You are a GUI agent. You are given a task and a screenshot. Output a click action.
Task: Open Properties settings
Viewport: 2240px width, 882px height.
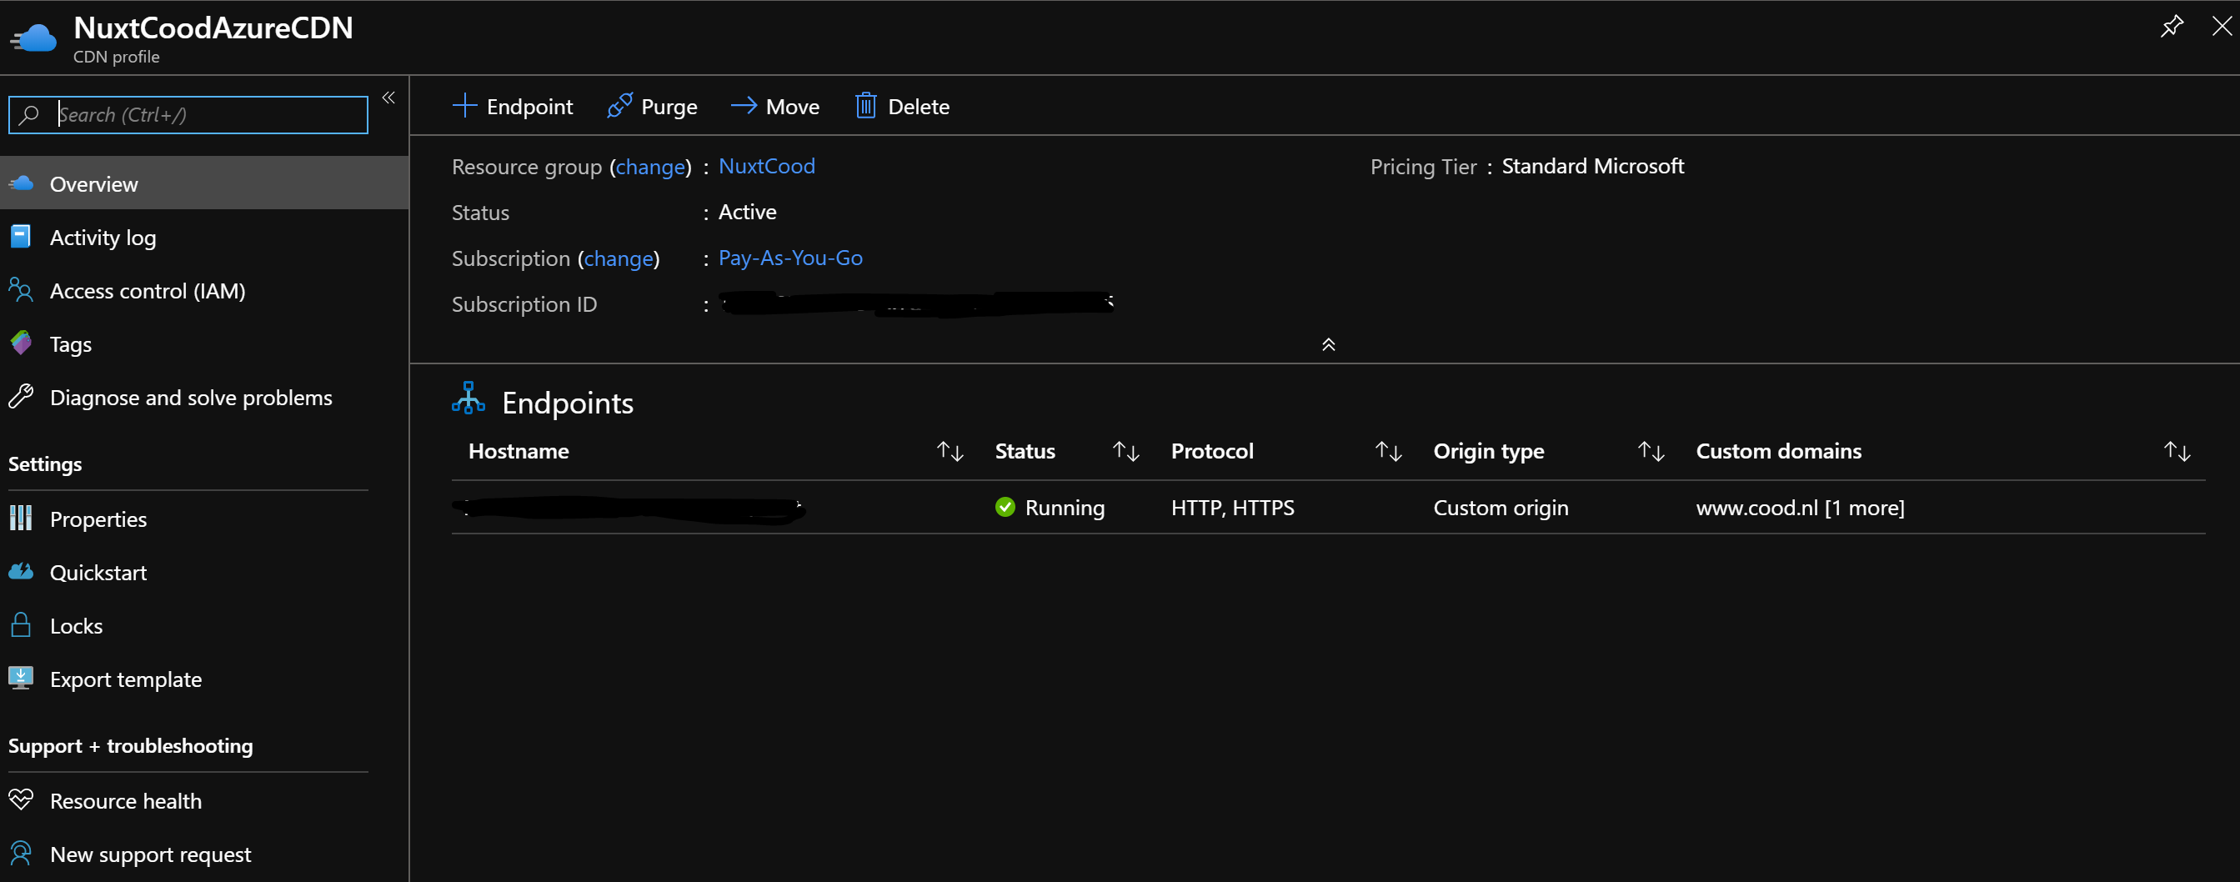click(x=204, y=519)
